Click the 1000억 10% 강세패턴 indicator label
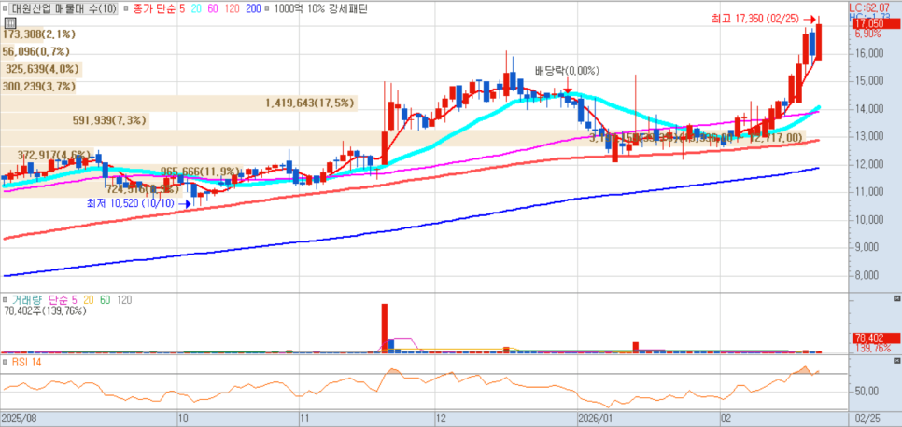 coord(321,8)
